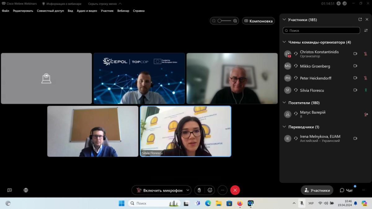
Task: Click Матус Валерій muted microphone icon
Action: click(x=366, y=114)
